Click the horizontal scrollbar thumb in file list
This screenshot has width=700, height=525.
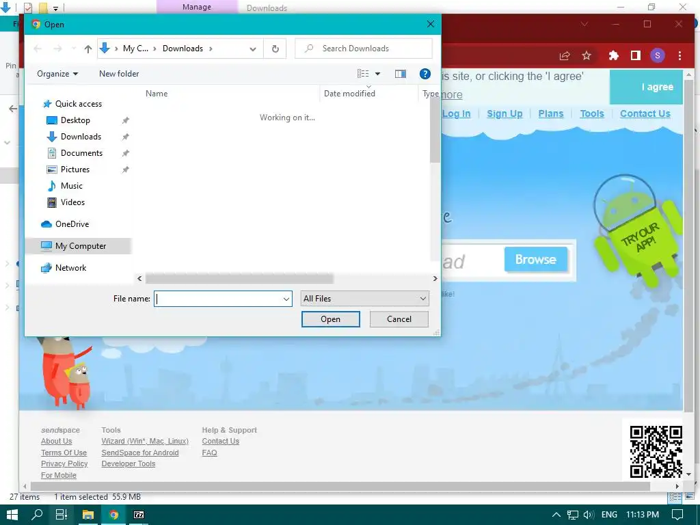[x=239, y=279]
